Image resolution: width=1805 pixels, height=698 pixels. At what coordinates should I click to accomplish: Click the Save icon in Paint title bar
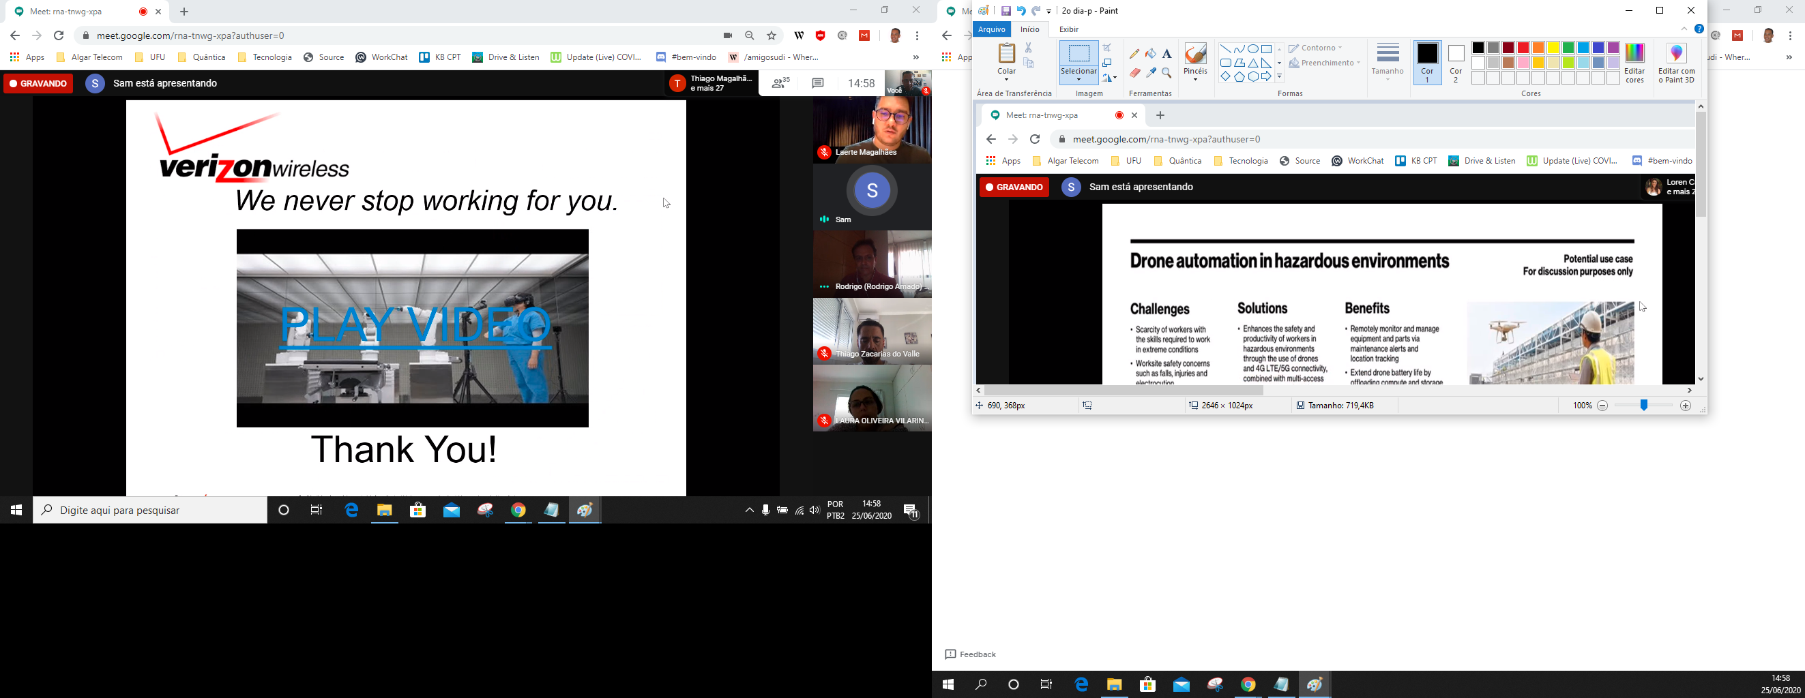[1006, 11]
